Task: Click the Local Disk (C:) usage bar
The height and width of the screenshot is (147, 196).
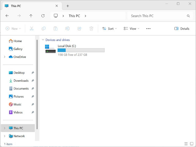Action: coord(81,50)
